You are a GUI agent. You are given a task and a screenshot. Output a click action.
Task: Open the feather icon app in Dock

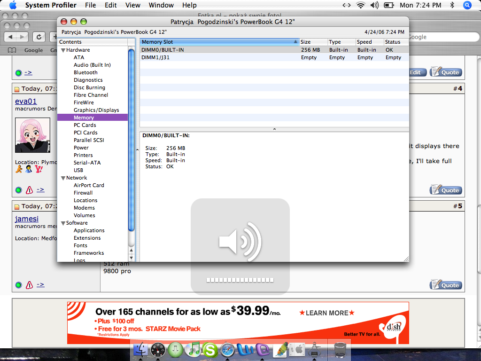coord(280,349)
